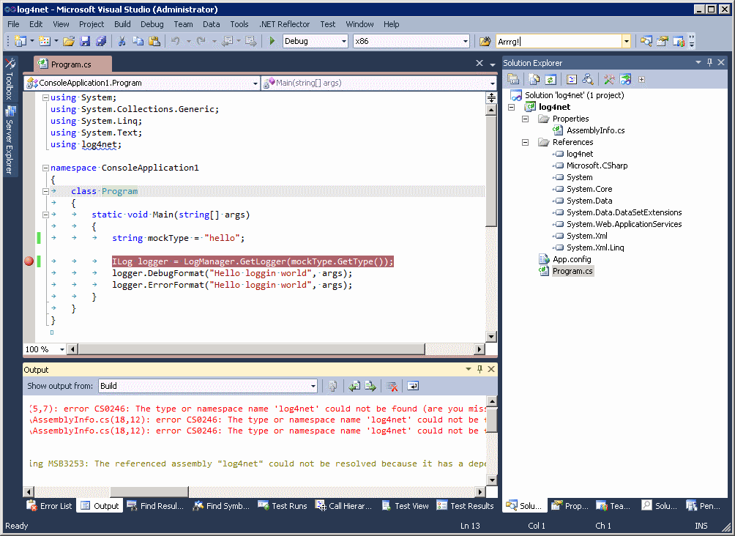Save the current file with floppy icon
The width and height of the screenshot is (735, 536).
click(85, 41)
